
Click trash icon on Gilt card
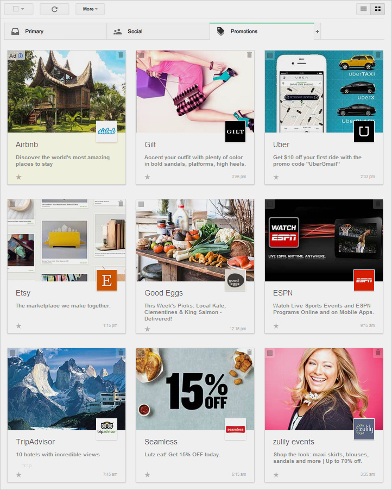(x=249, y=55)
